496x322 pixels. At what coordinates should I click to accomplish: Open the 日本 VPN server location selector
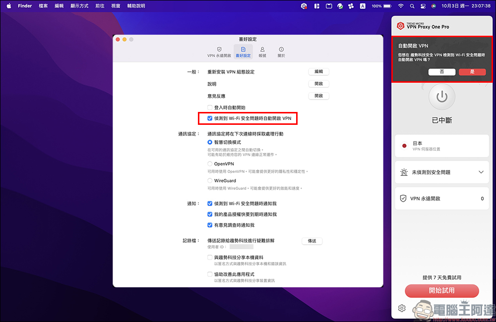[441, 146]
